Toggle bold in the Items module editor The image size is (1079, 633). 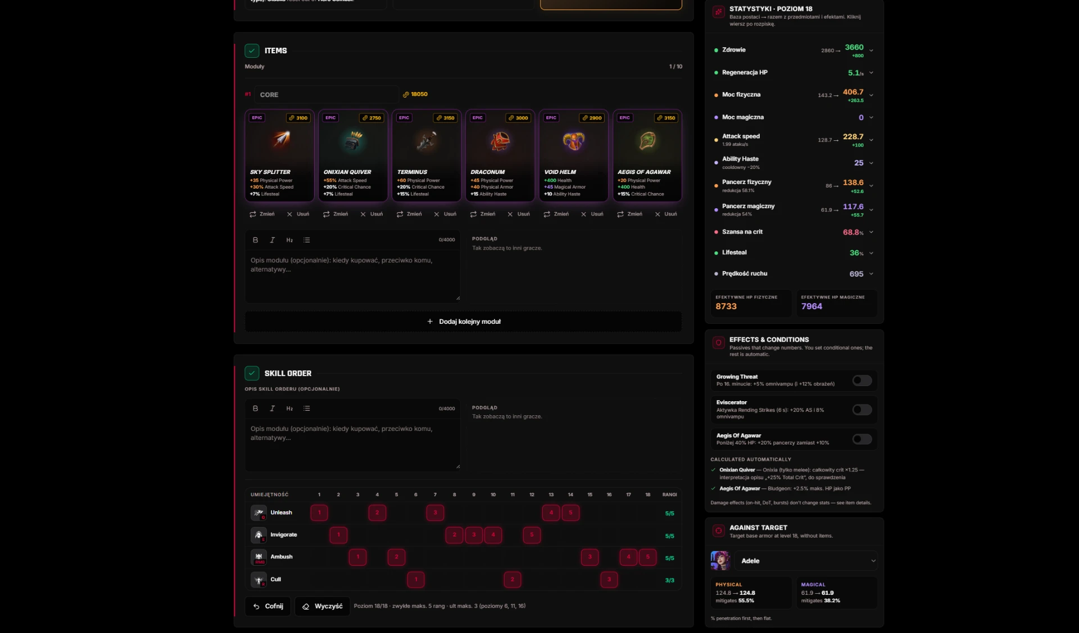[x=255, y=240]
